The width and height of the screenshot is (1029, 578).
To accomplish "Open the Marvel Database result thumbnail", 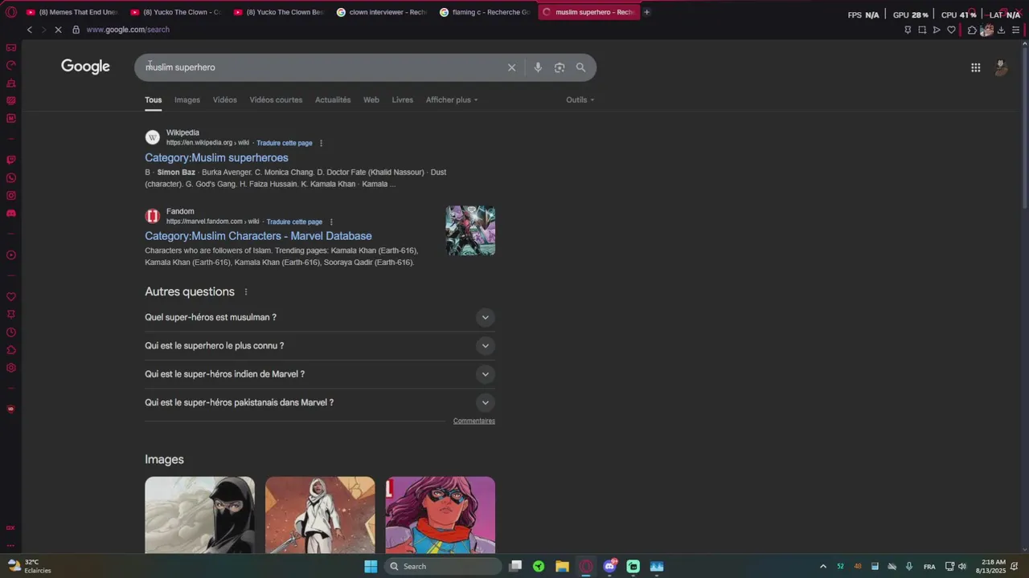I will coord(470,230).
